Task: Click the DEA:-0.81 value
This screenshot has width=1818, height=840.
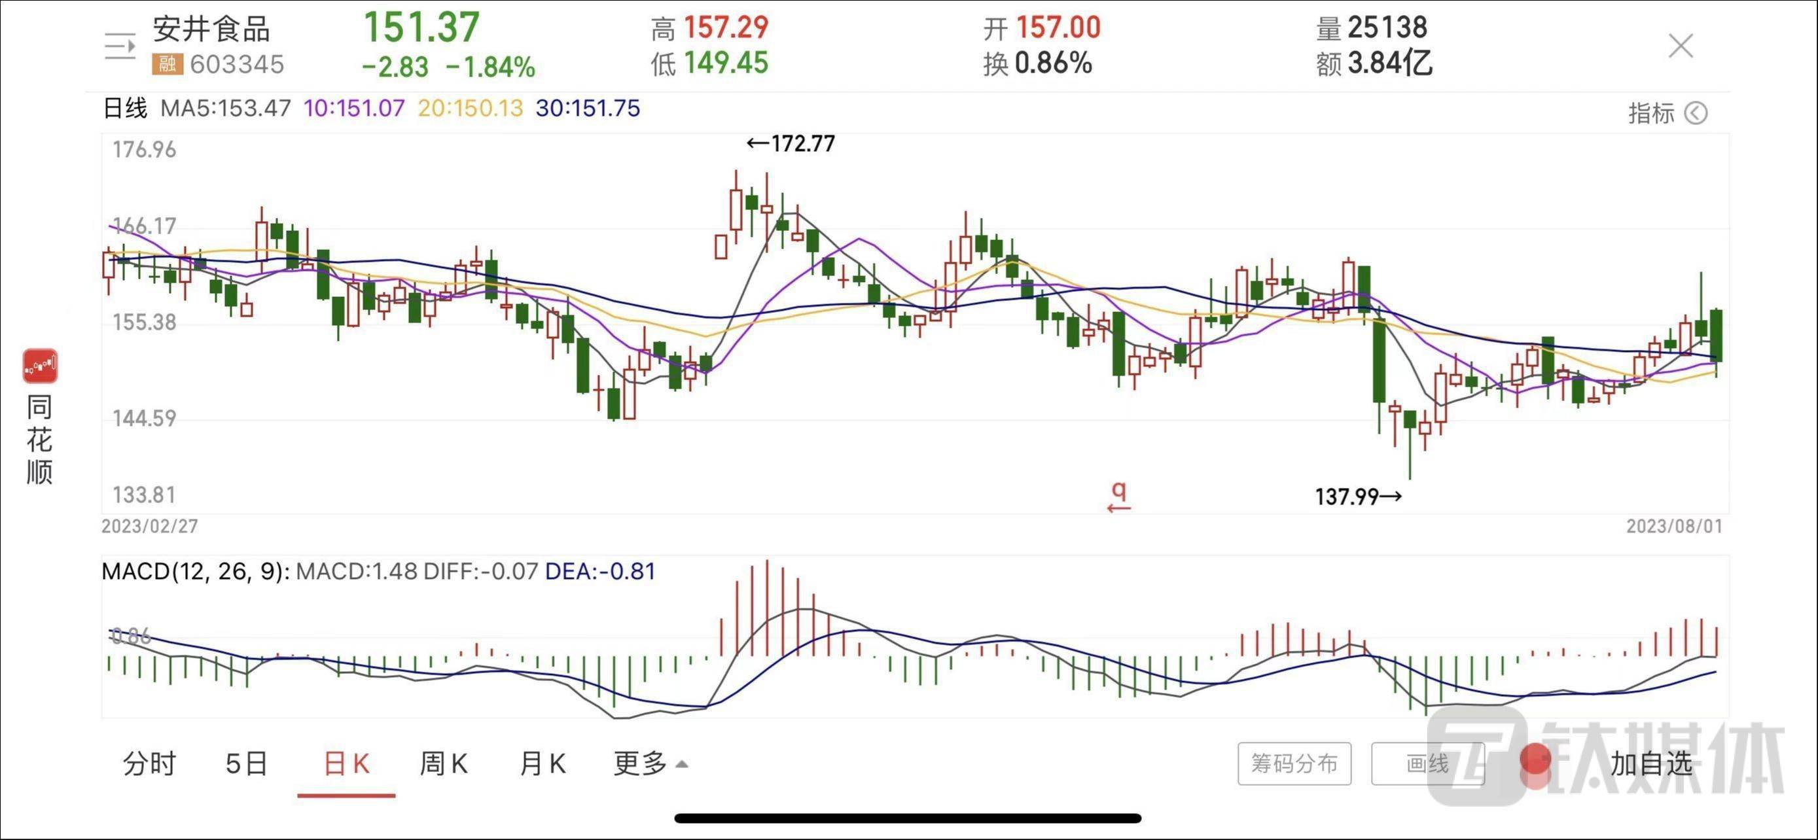Action: point(601,570)
